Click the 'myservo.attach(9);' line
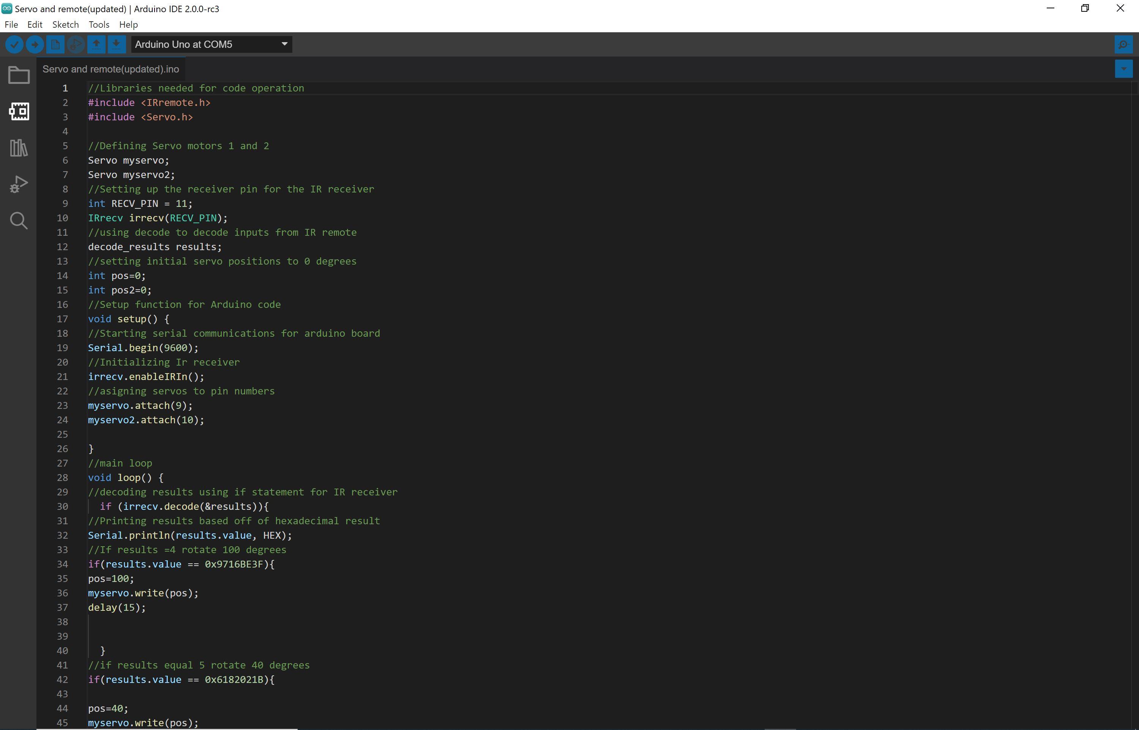Viewport: 1139px width, 730px height. [x=140, y=406]
